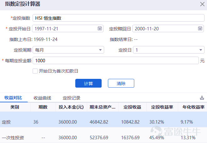Select the 定投 row label
Image resolution: width=207 pixels, height=143 pixels.
coord(6,122)
